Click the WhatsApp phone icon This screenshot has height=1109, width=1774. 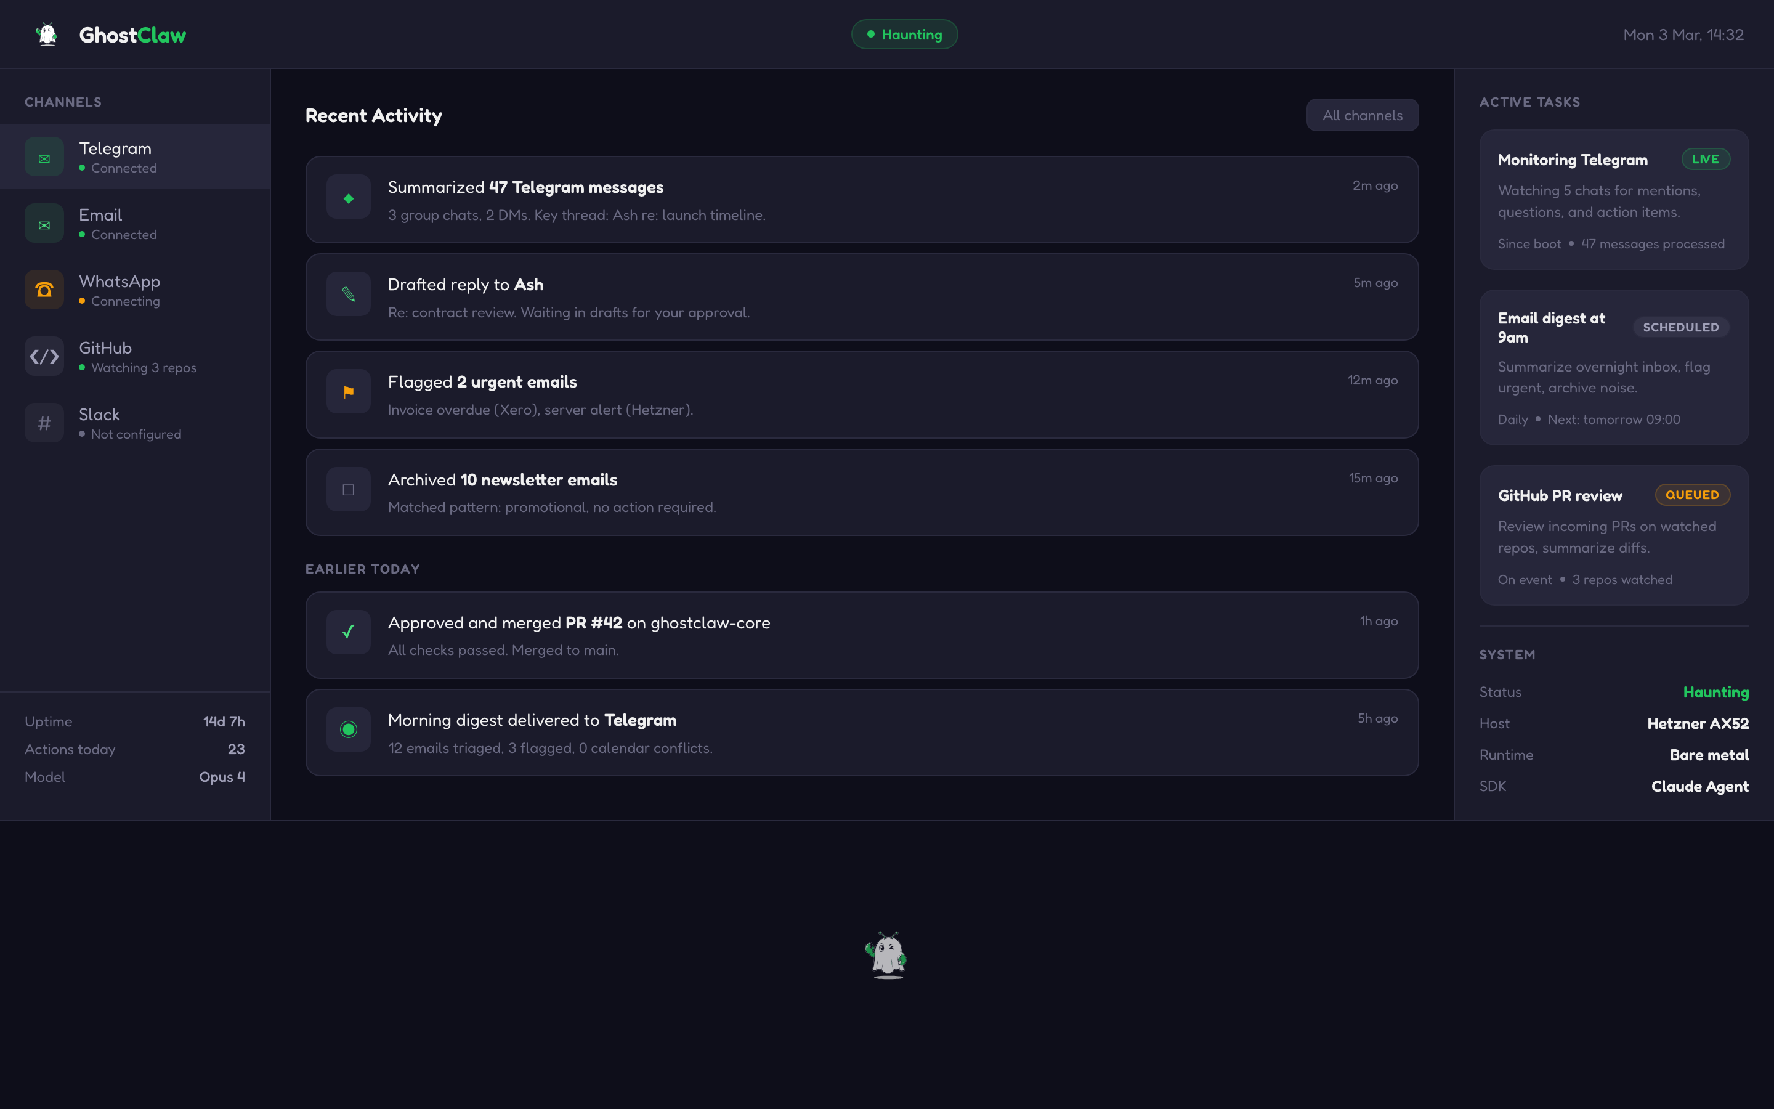[x=44, y=289]
